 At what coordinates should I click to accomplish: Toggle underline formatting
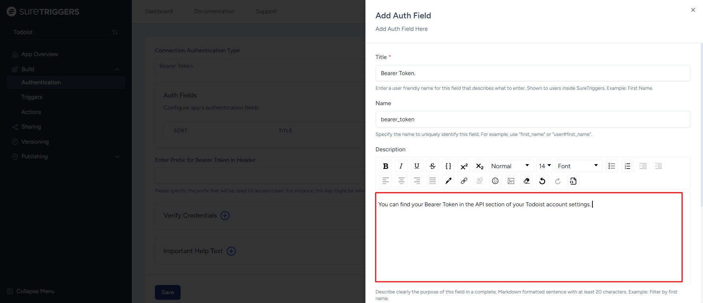pos(417,166)
